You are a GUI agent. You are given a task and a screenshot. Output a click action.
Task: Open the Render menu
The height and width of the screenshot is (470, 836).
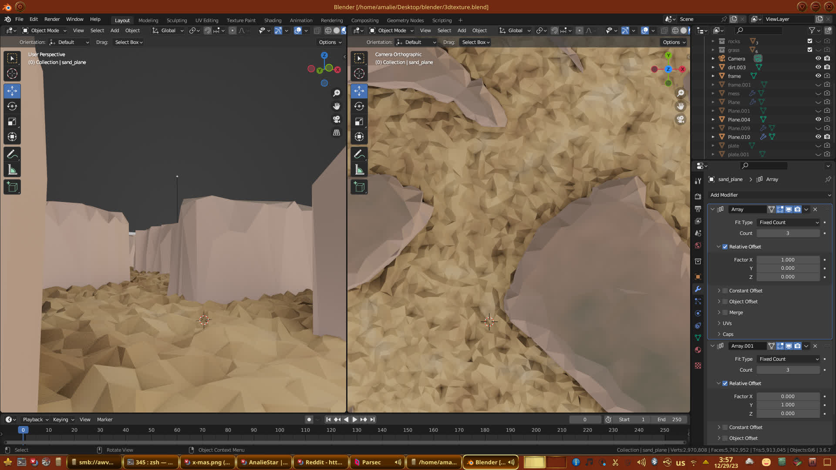(x=52, y=19)
